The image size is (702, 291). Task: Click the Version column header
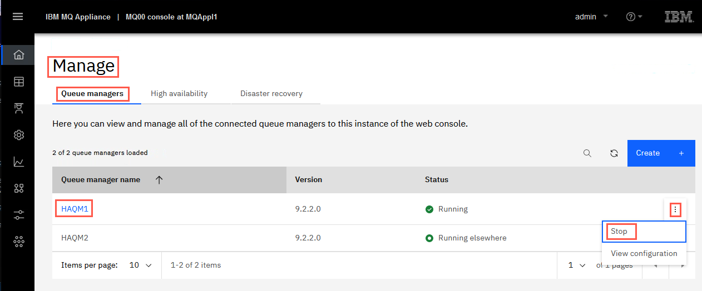309,179
